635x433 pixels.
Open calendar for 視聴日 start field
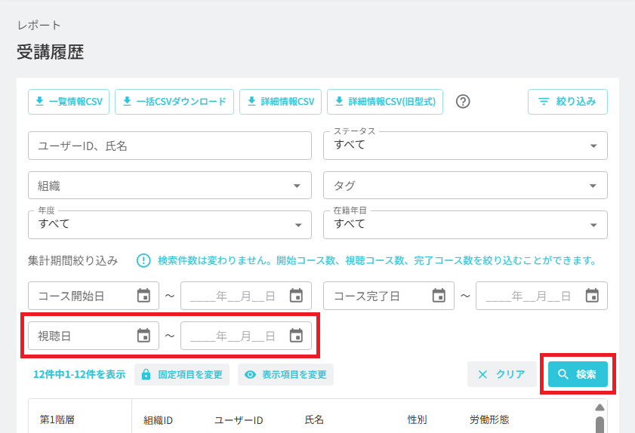pyautogui.click(x=143, y=336)
